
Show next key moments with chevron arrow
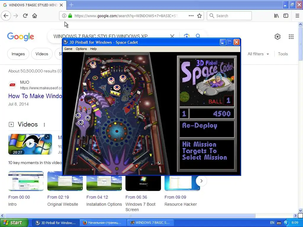pos(201,181)
